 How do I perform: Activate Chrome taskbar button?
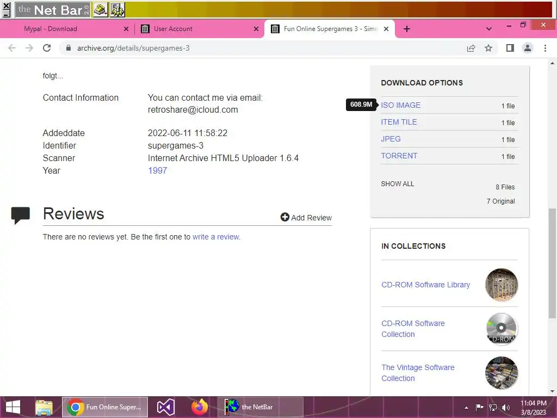tap(105, 407)
